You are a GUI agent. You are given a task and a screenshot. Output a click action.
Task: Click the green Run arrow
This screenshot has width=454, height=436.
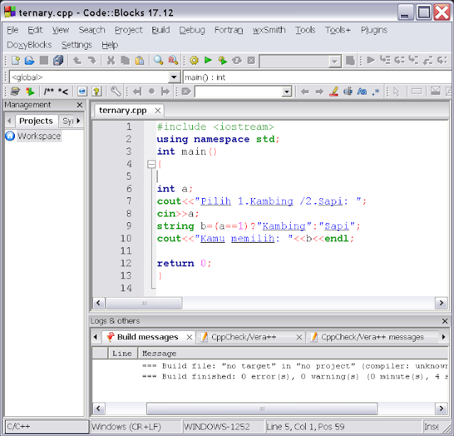click(x=208, y=60)
